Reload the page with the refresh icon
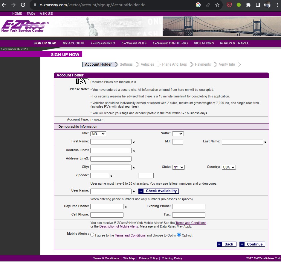Image resolution: width=281 pixels, height=262 pixels. coord(23,5)
